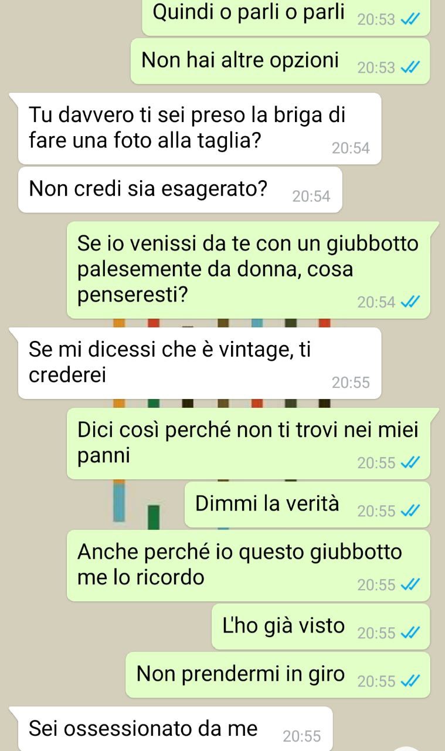
Task: Select the bubble 'Non hai altre opzioni'
Action: 280,61
